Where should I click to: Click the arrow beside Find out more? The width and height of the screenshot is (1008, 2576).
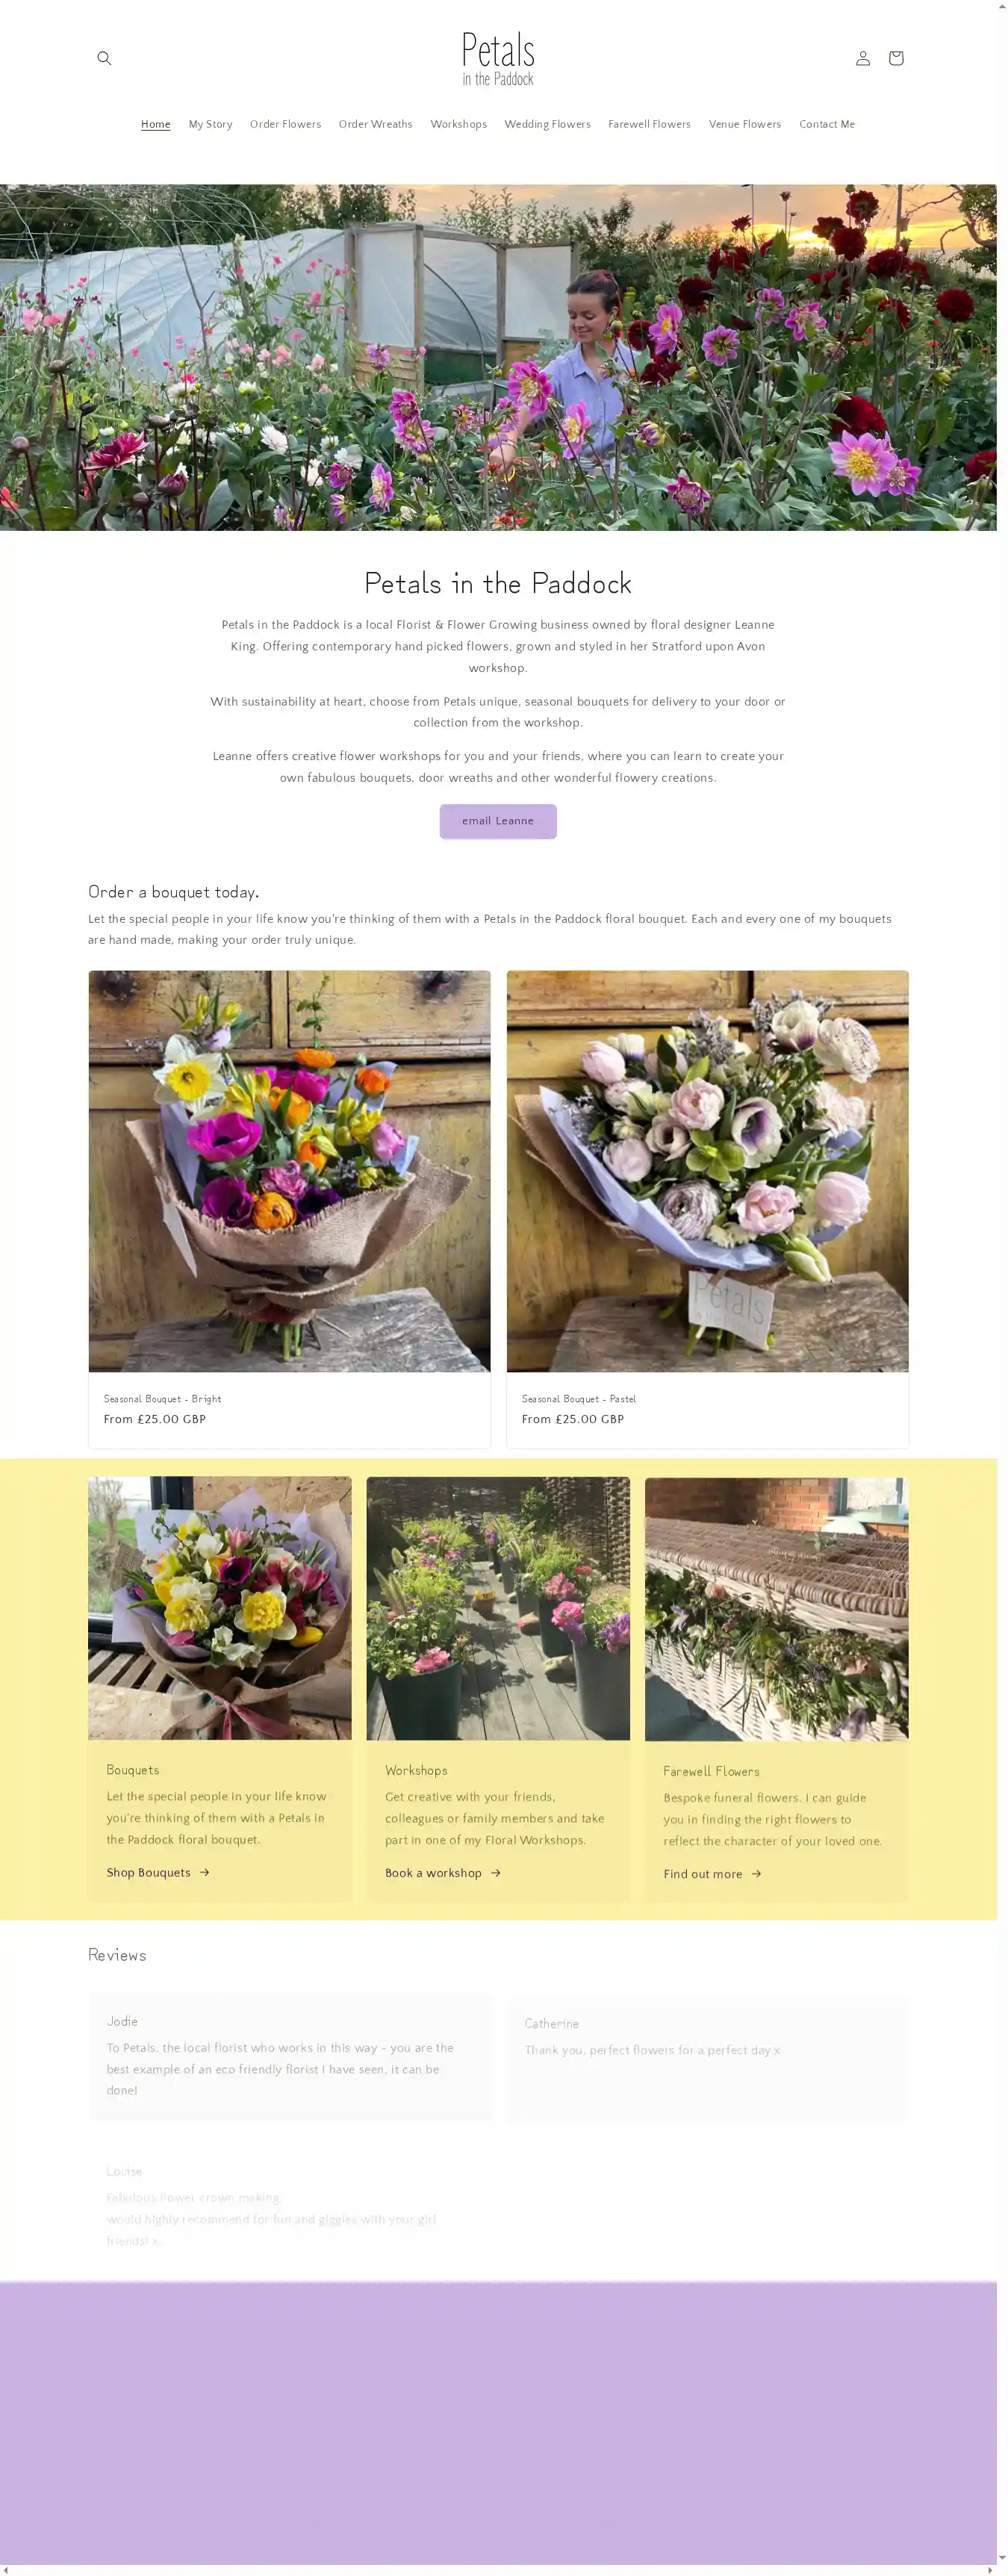(756, 1873)
